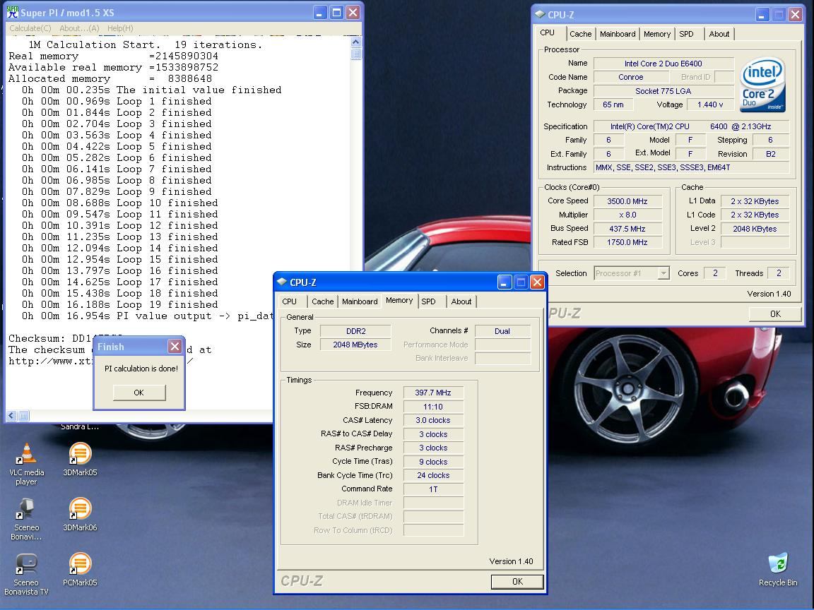Click the Core Speed value '3500.0 MHz'

627,201
